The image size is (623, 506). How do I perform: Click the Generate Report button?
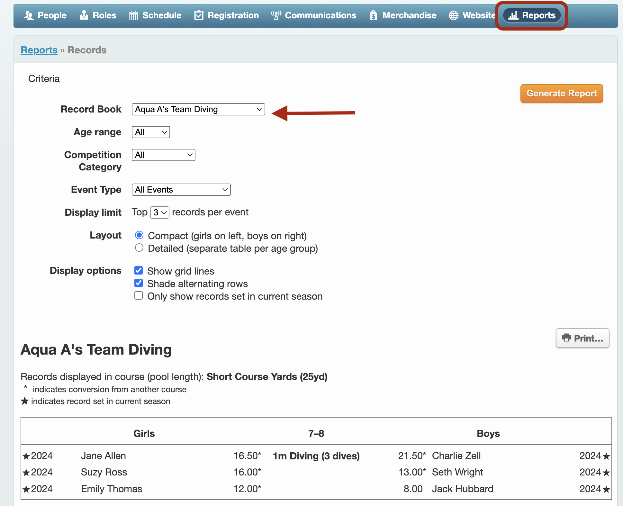562,94
